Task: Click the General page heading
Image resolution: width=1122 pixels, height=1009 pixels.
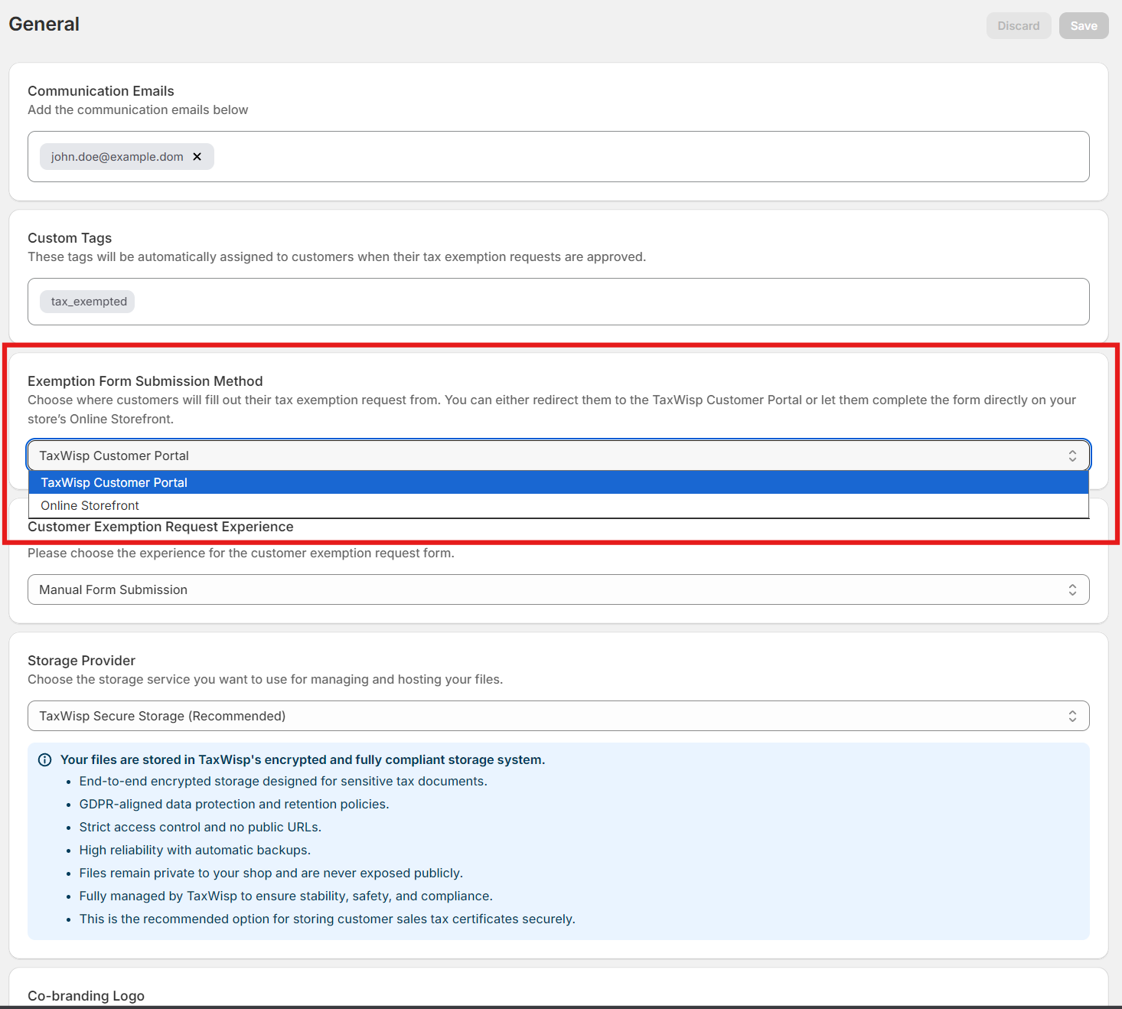Action: (x=44, y=24)
